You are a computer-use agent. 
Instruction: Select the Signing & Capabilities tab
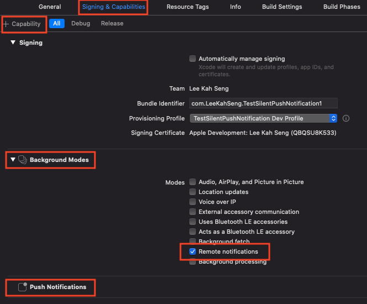114,7
